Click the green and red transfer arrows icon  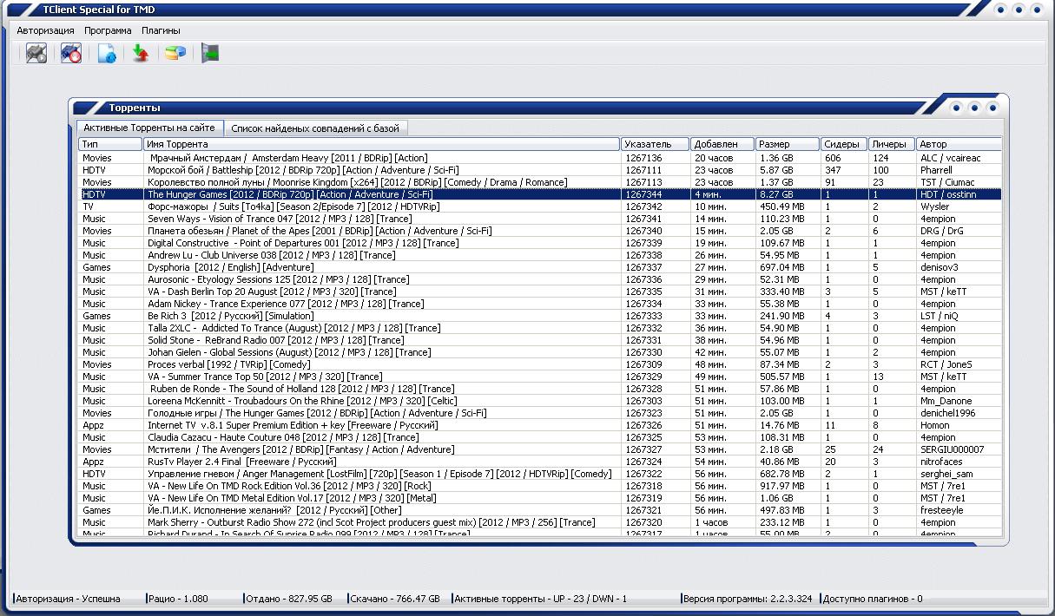[141, 54]
